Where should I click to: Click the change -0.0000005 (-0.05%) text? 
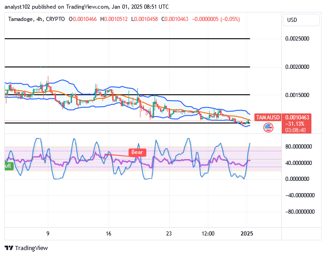[x=216, y=19]
